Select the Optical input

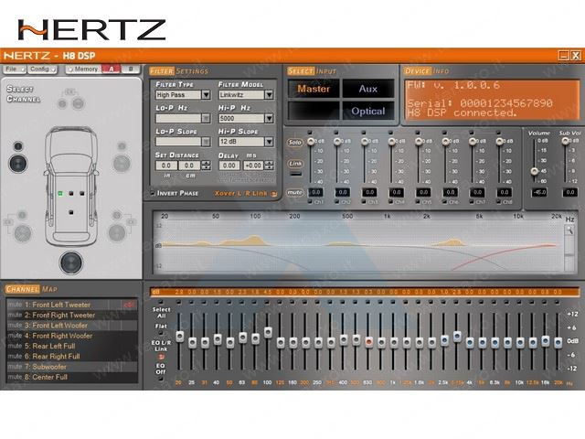point(368,111)
